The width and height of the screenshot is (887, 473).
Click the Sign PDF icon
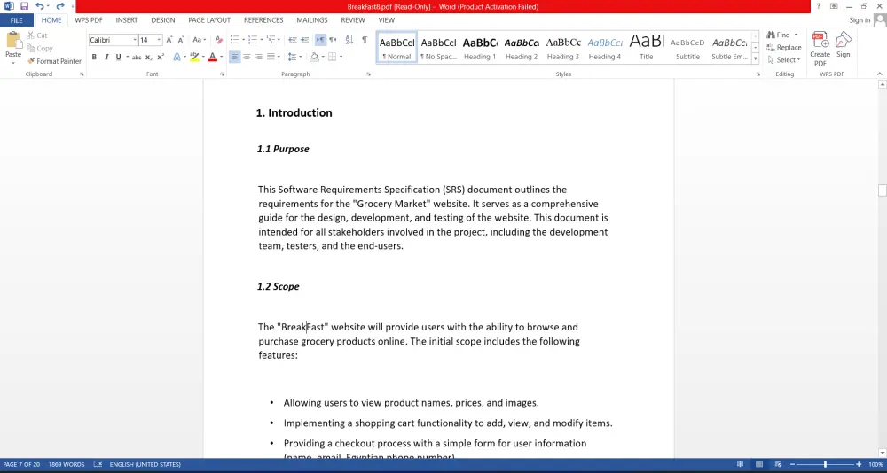(844, 45)
